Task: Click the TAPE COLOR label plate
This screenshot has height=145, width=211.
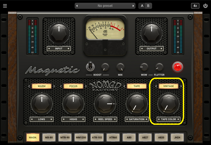Action: point(168,119)
